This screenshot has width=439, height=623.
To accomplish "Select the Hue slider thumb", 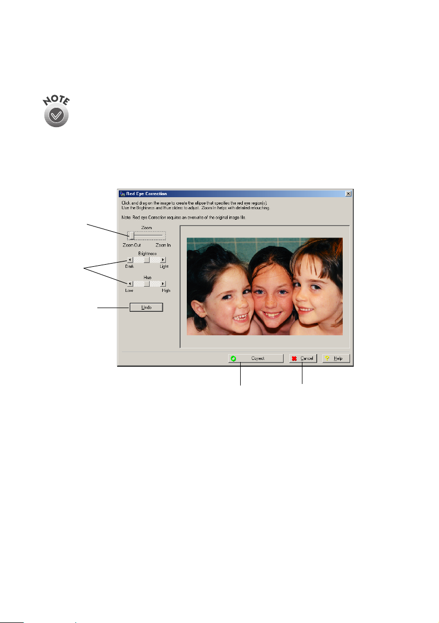I will [x=147, y=284].
